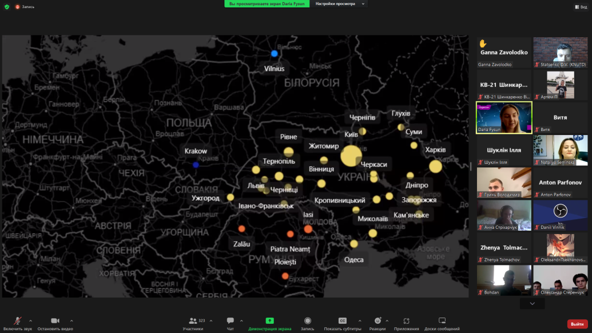Click the Рівне map label

click(288, 137)
